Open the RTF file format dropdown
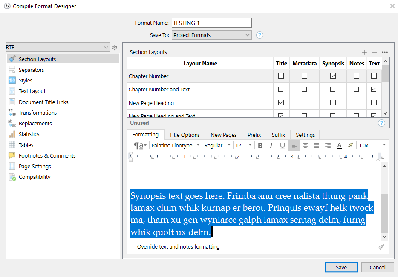The height and width of the screenshot is (277, 398). pyautogui.click(x=58, y=48)
